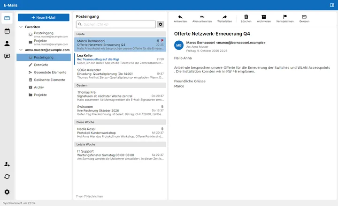The width and height of the screenshot is (338, 206).
Task: Open the SOGo Kalender Einladung email
Action: point(120,74)
